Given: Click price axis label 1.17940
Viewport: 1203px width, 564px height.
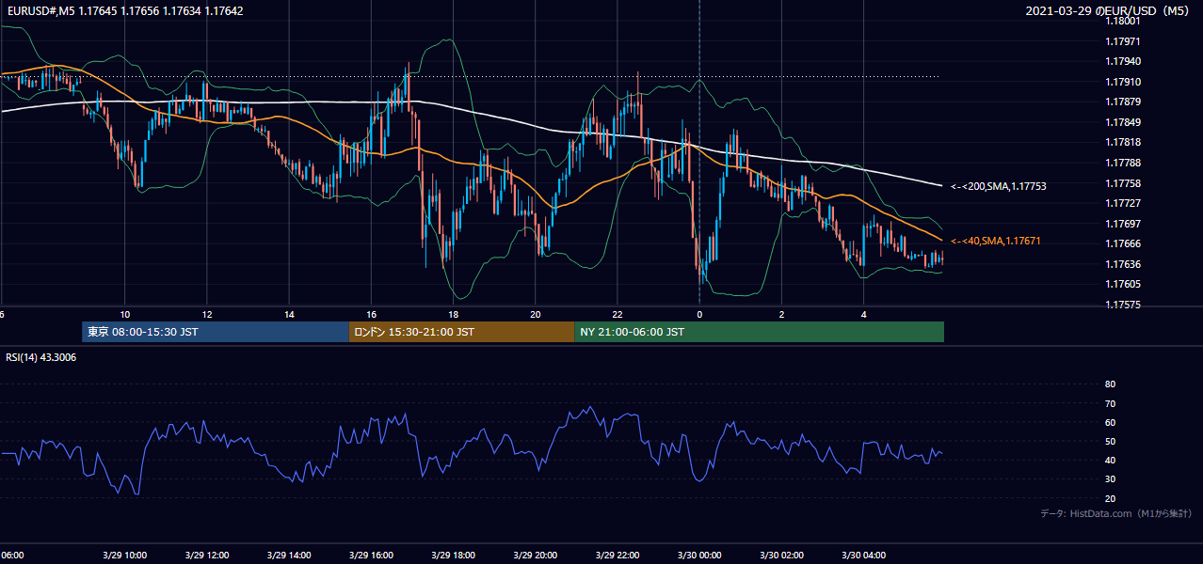Looking at the screenshot, I should (1125, 61).
